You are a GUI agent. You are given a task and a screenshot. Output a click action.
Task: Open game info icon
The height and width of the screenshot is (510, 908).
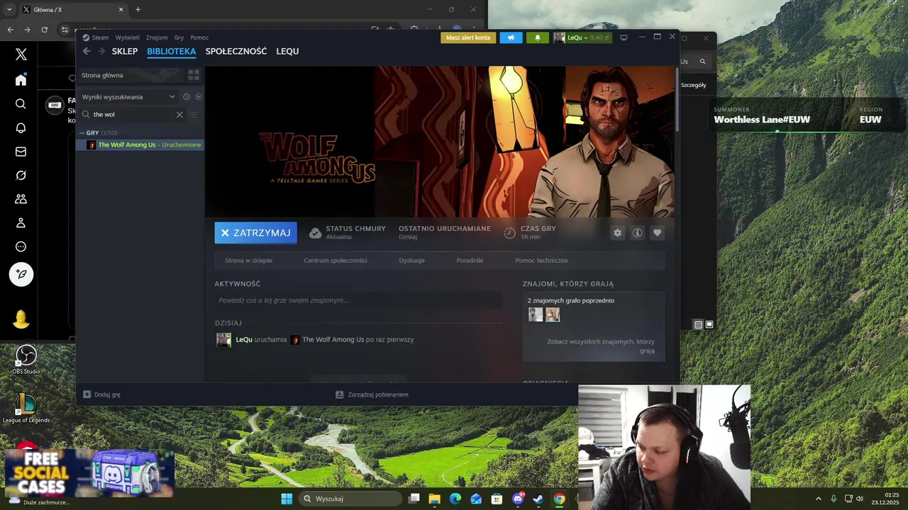click(637, 232)
